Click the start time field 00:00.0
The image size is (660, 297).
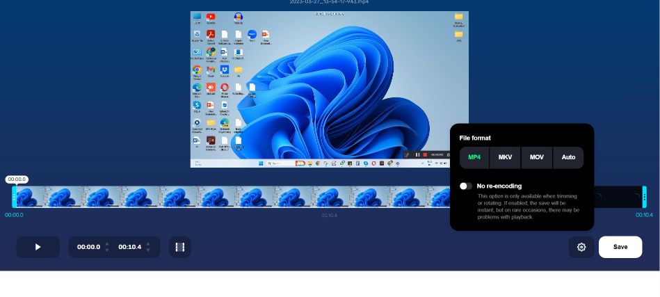88,247
